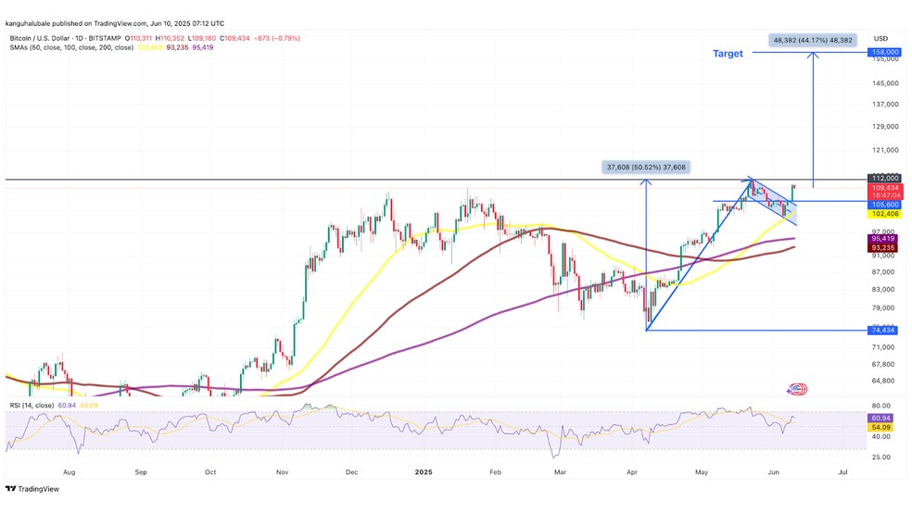Click the blue 105,600 price label
This screenshot has height=513, width=912.
click(882, 205)
